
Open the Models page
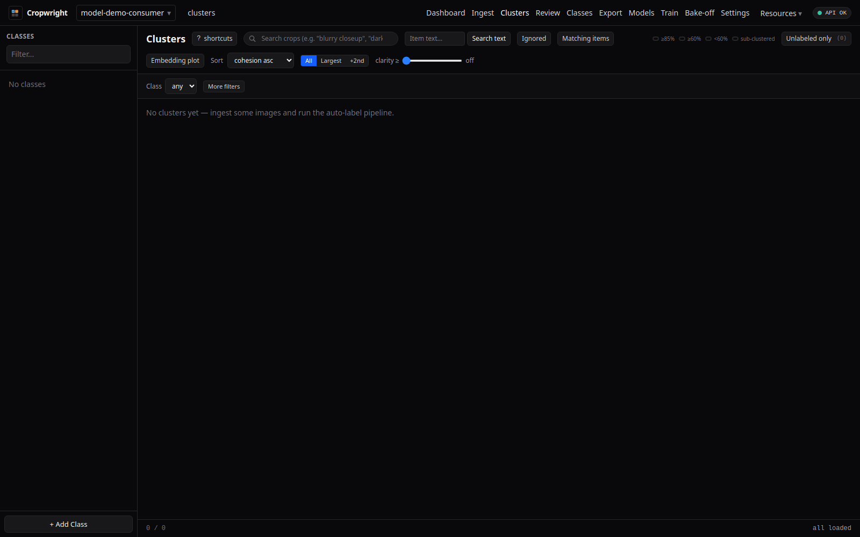(641, 13)
